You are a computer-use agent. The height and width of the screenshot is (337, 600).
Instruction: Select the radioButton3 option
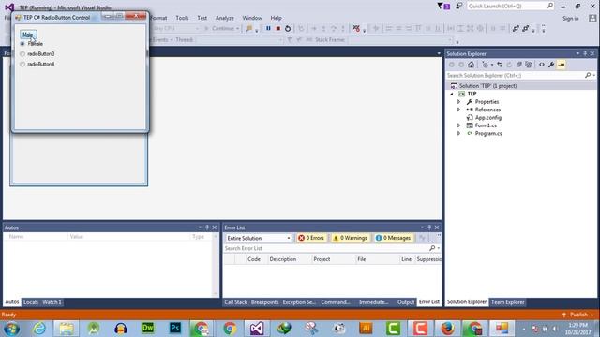[37, 54]
